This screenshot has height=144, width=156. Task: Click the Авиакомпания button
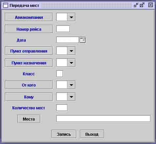pyautogui.click(x=29, y=17)
